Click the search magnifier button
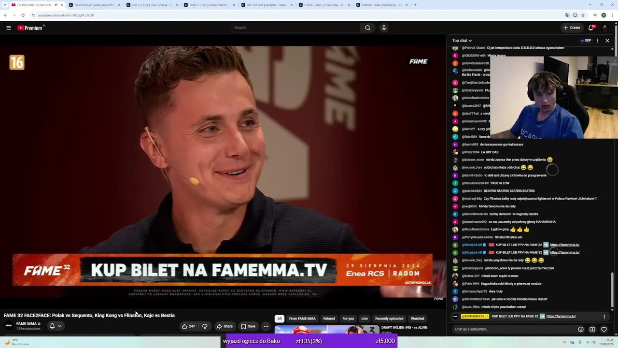 pos(367,28)
